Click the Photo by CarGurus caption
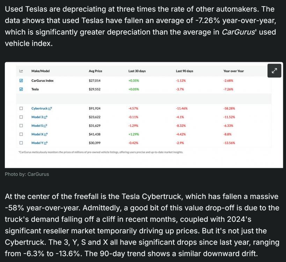The height and width of the screenshot is (262, 286). click(27, 174)
